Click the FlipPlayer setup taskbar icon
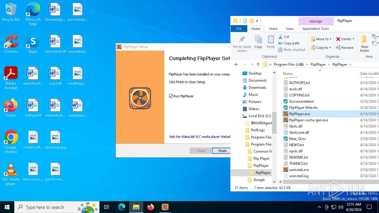This screenshot has width=379, height=213. point(165,207)
